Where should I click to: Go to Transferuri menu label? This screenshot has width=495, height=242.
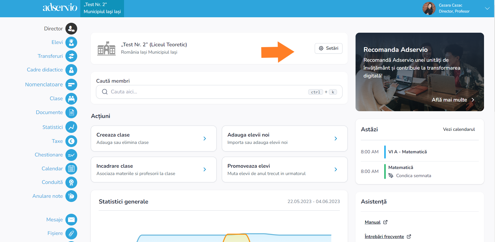pyautogui.click(x=50, y=56)
